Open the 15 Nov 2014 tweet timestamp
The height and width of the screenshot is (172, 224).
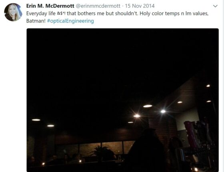pos(140,6)
